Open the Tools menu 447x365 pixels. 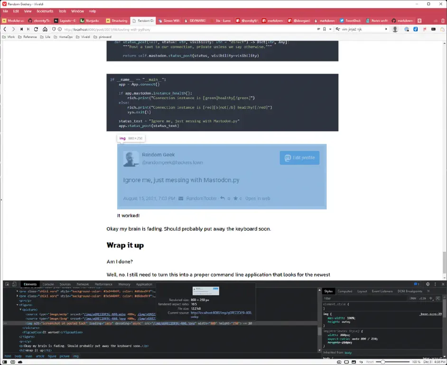tap(63, 11)
